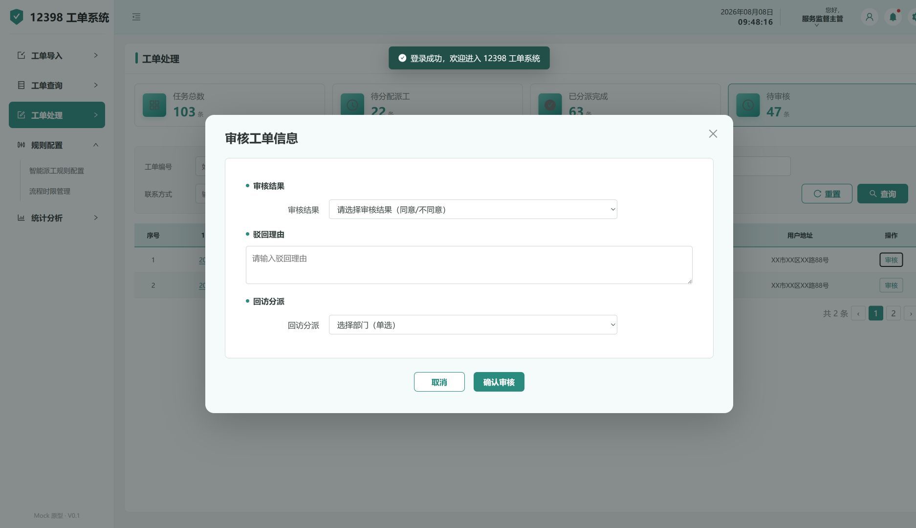Click the 工单处理 edit icon in sidebar

click(21, 115)
